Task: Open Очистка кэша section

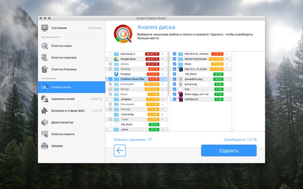Action: coord(72,46)
